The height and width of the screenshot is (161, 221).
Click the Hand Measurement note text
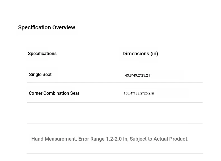coord(110,139)
